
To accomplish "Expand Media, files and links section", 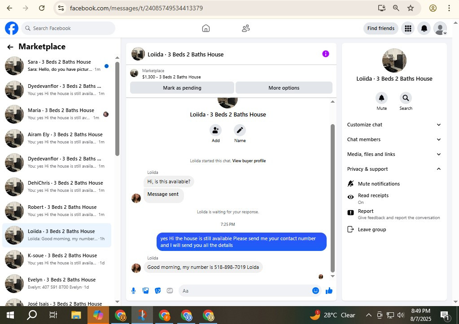I will pos(394,154).
